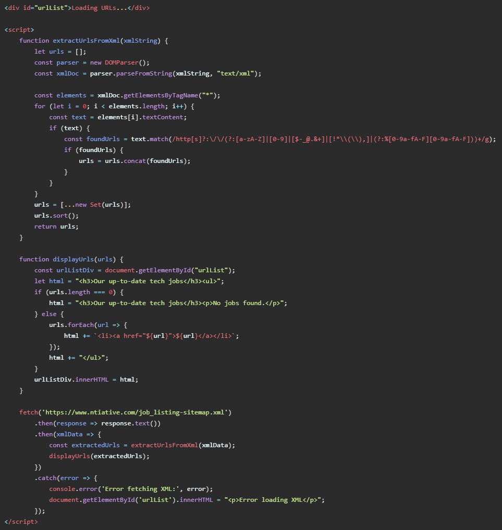Click the extractUrlsFromXml function definition name

(x=86, y=41)
